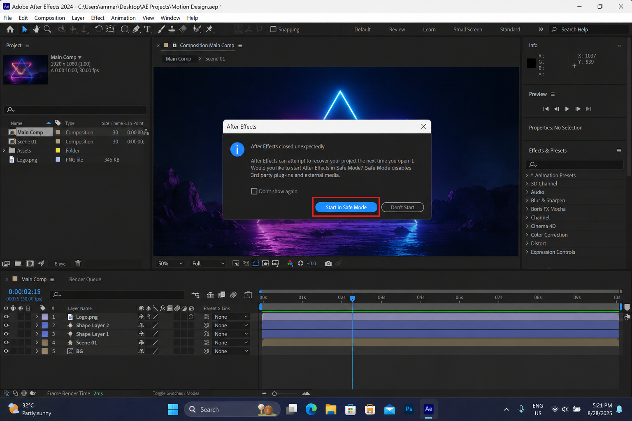Select the Clone Stamp tool

[x=172, y=29]
